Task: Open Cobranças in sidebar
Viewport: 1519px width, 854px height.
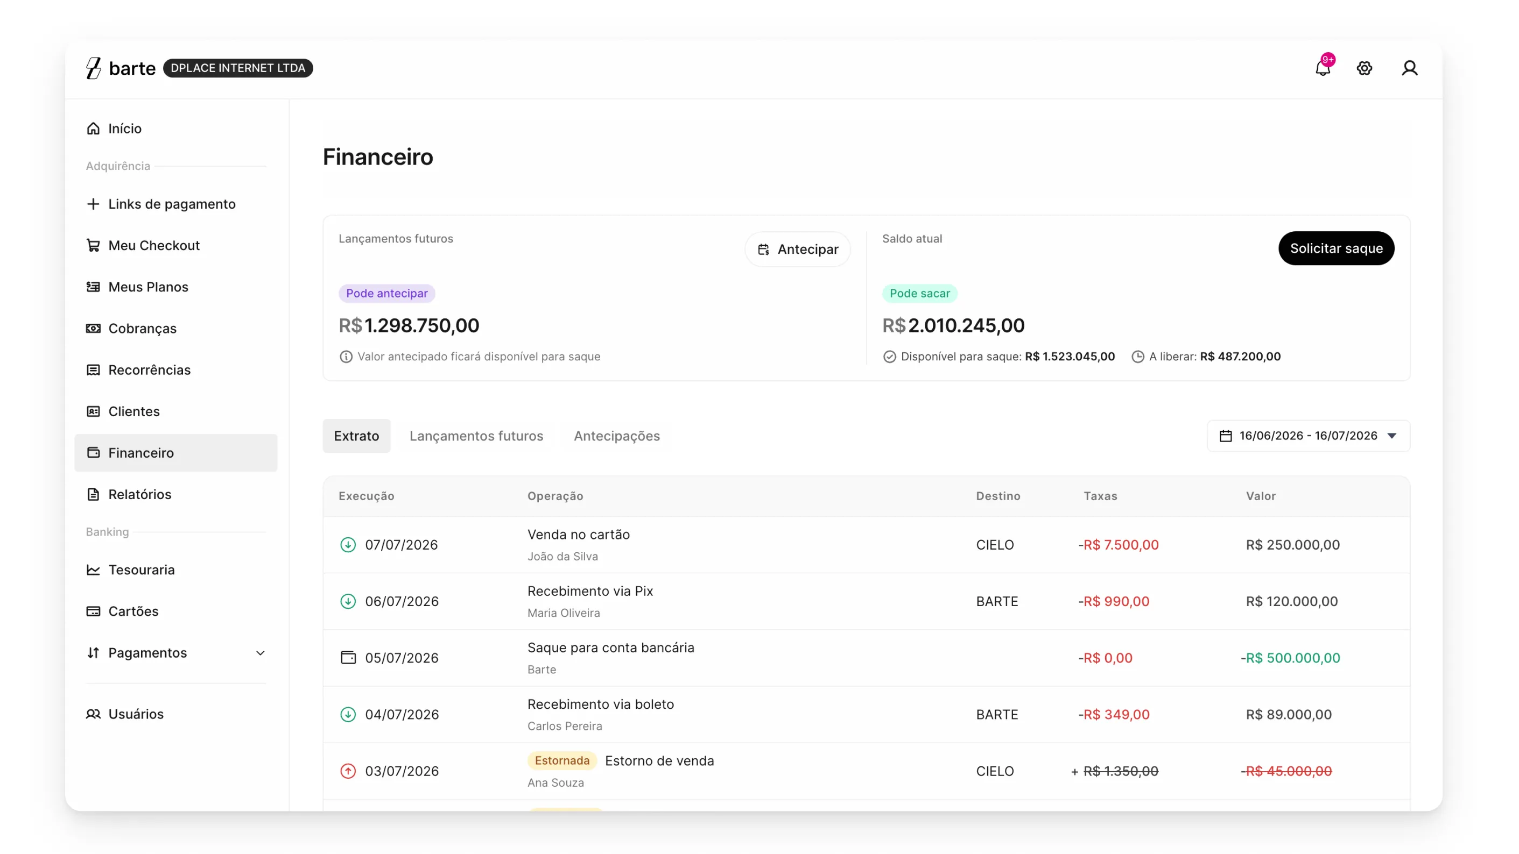Action: [175, 328]
